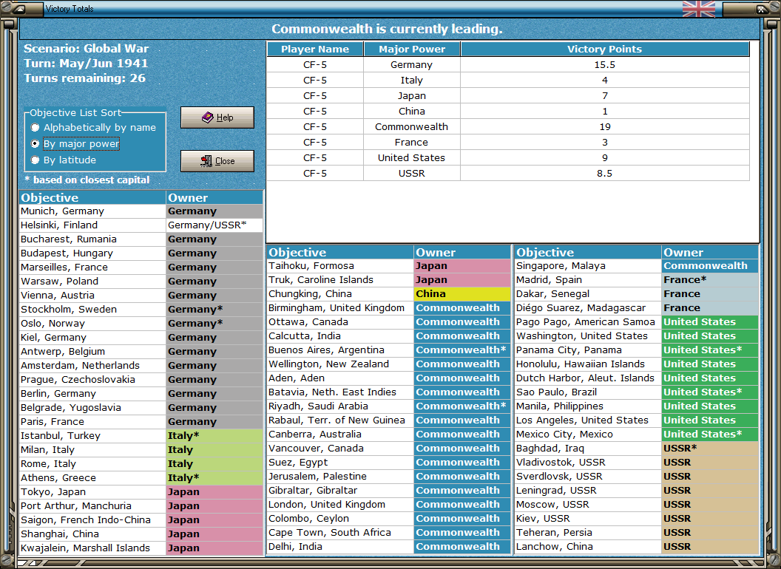The image size is (781, 569).
Task: Select Madrid, Spain objective
Action: coord(588,280)
